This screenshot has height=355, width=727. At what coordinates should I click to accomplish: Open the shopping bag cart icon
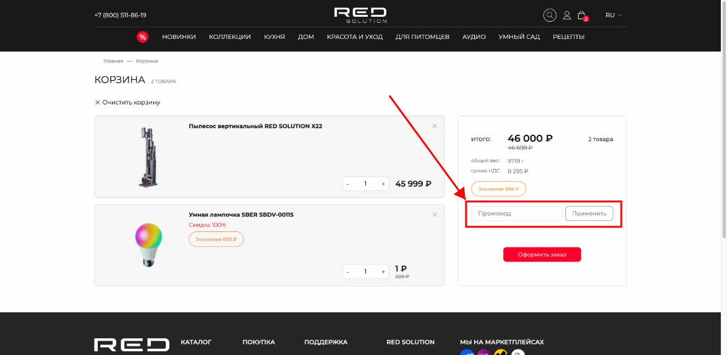[581, 15]
